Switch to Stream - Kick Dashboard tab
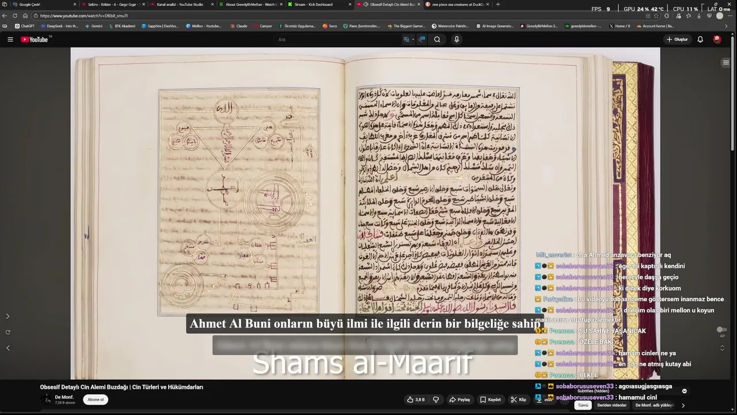The width and height of the screenshot is (737, 415). coord(318,5)
